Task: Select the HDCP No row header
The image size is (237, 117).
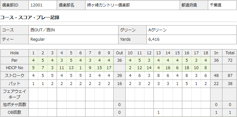Action: coord(15,68)
